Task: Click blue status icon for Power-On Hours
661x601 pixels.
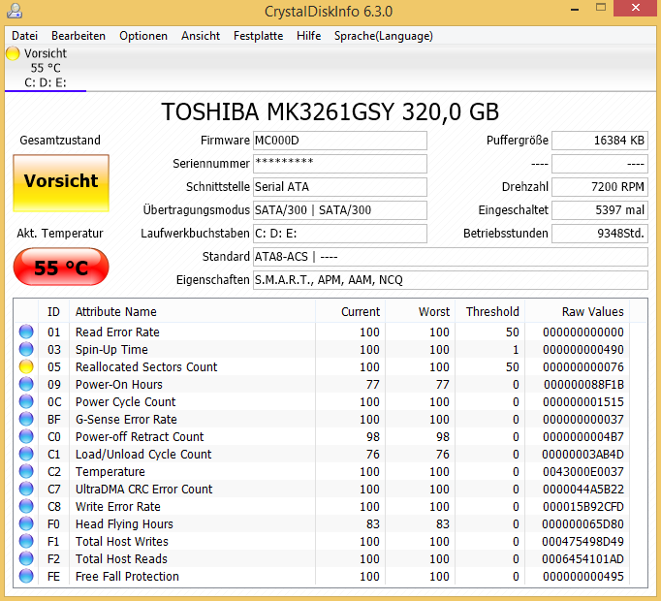Action: tap(26, 384)
